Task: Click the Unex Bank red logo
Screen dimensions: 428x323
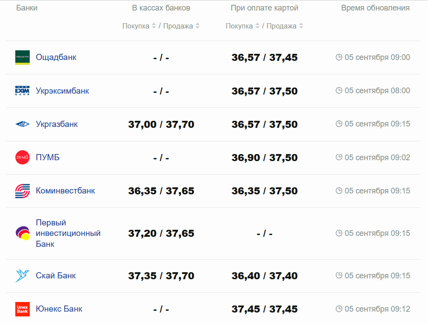Action: coord(22,309)
